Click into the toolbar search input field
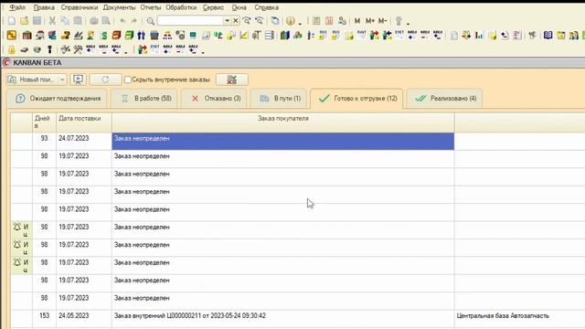This screenshot has height=329, width=585. [190, 21]
